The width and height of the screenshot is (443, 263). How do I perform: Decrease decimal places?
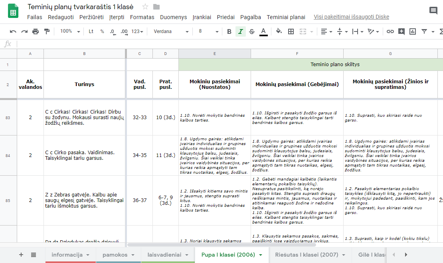tap(113, 31)
